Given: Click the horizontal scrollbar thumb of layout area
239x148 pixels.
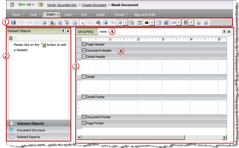Looking at the screenshot, I should tap(133, 137).
